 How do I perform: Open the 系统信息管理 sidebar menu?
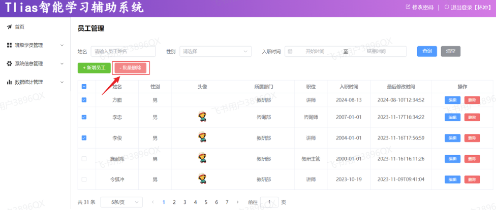pyautogui.click(x=36, y=63)
